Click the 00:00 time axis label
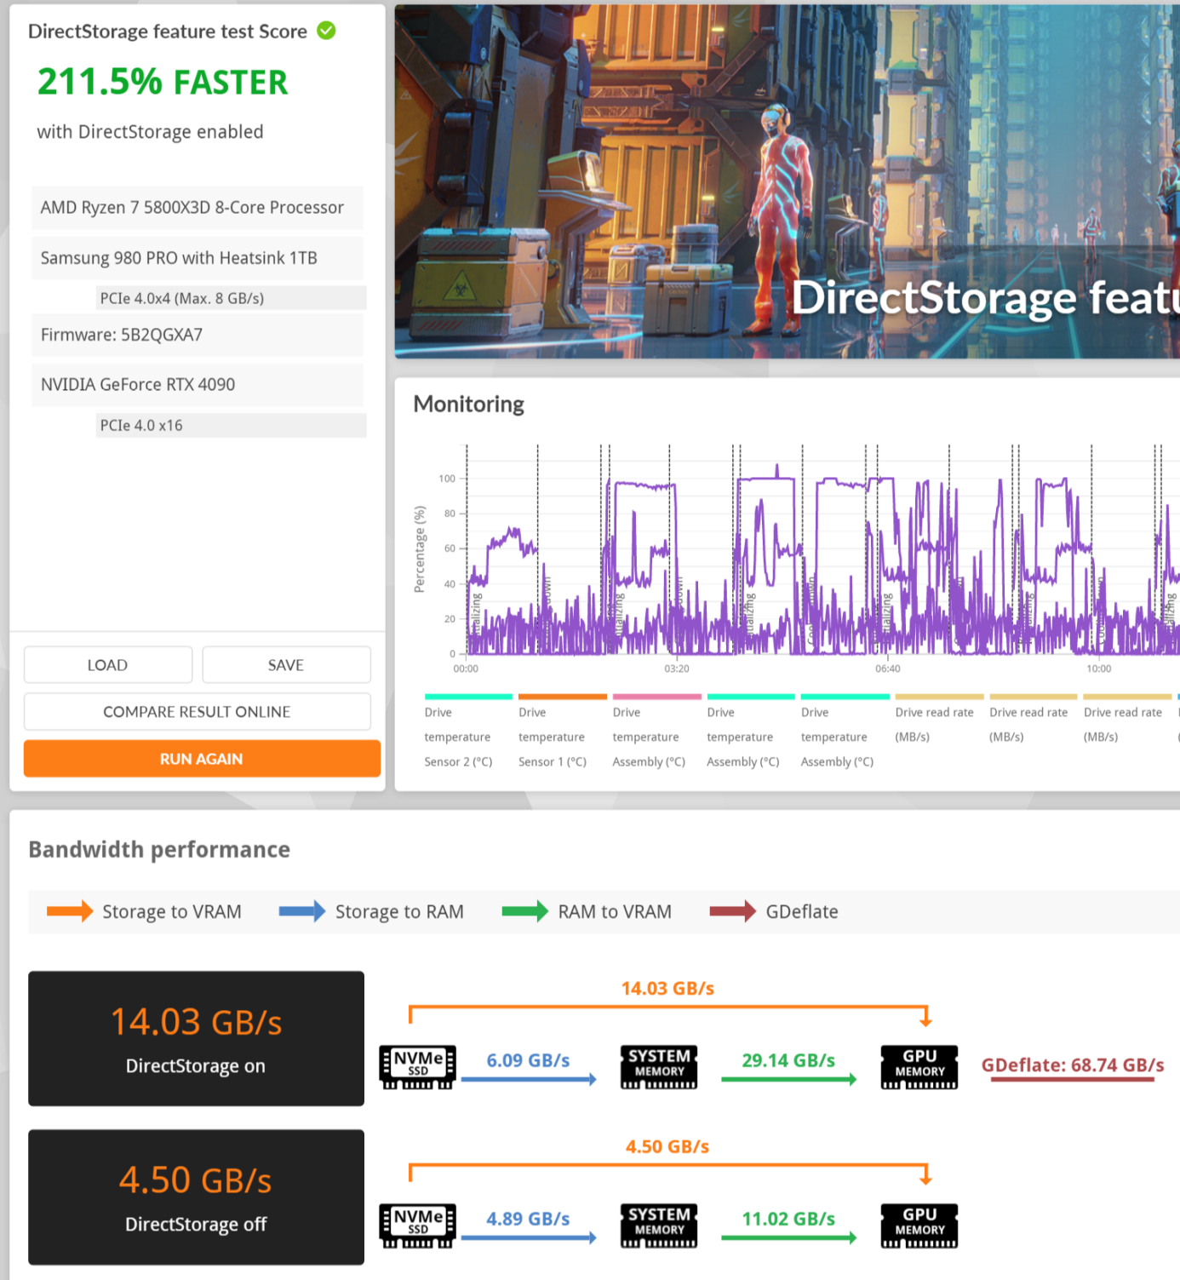 click(x=466, y=669)
